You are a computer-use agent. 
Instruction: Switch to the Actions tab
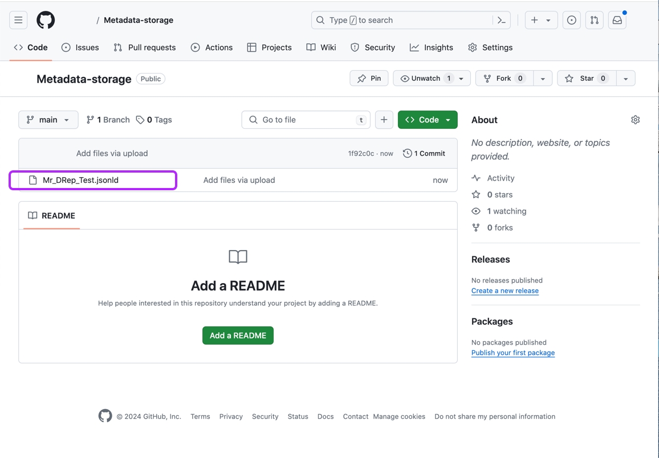[x=211, y=47]
